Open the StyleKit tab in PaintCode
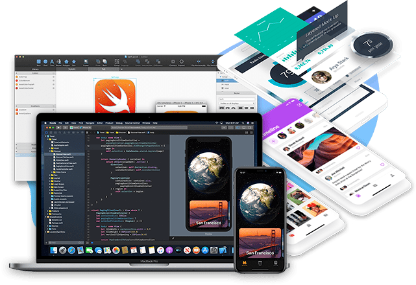The height and width of the screenshot is (285, 416). pos(72,69)
